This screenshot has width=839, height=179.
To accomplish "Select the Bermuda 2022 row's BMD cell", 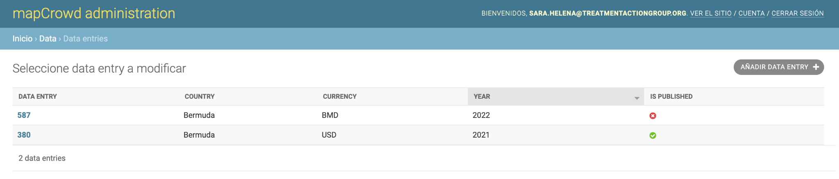I will pos(330,115).
